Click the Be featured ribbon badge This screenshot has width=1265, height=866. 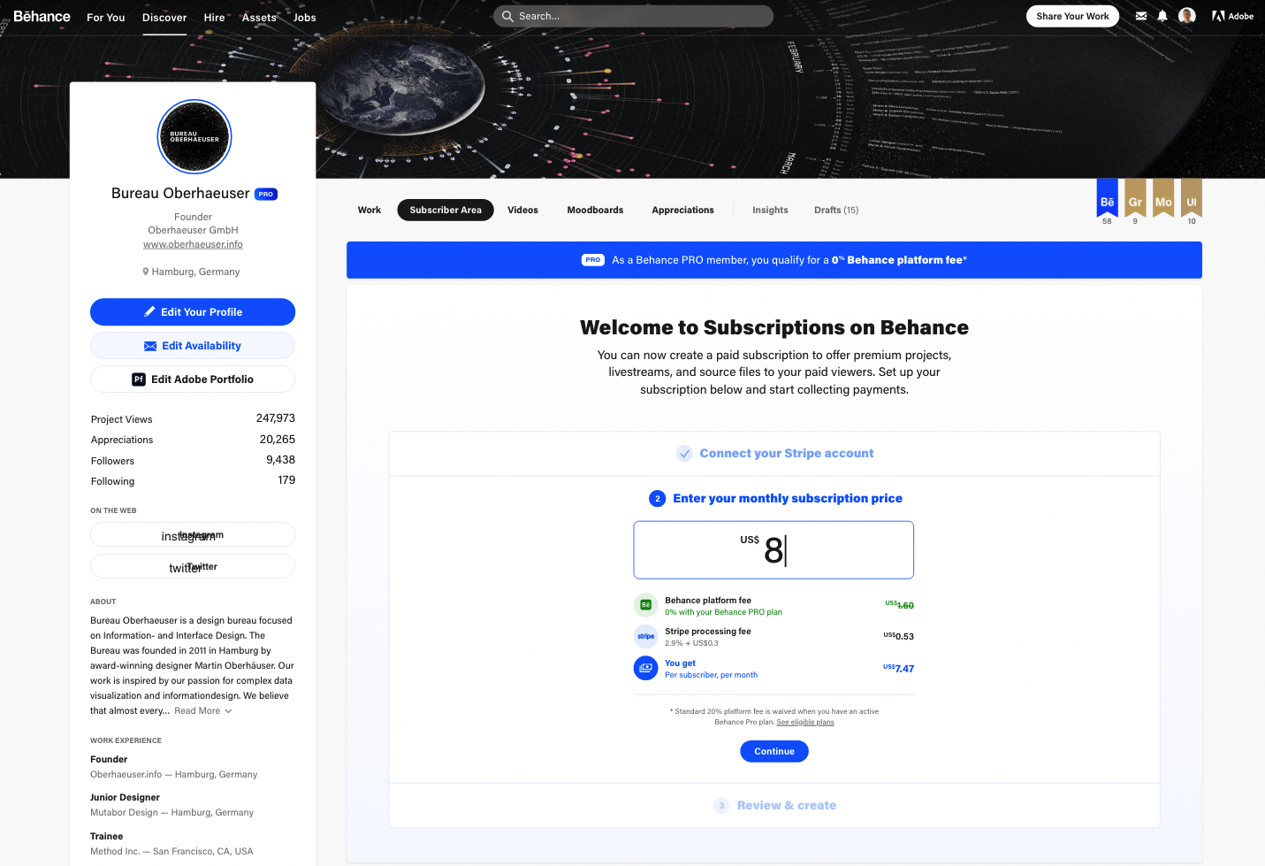pos(1107,198)
